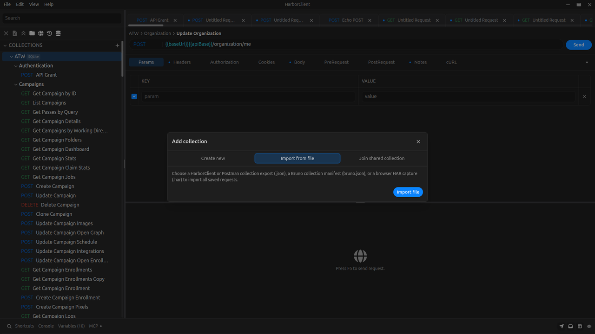Click the ATW breadcrumb link
Image resolution: width=595 pixels, height=334 pixels.
point(134,33)
